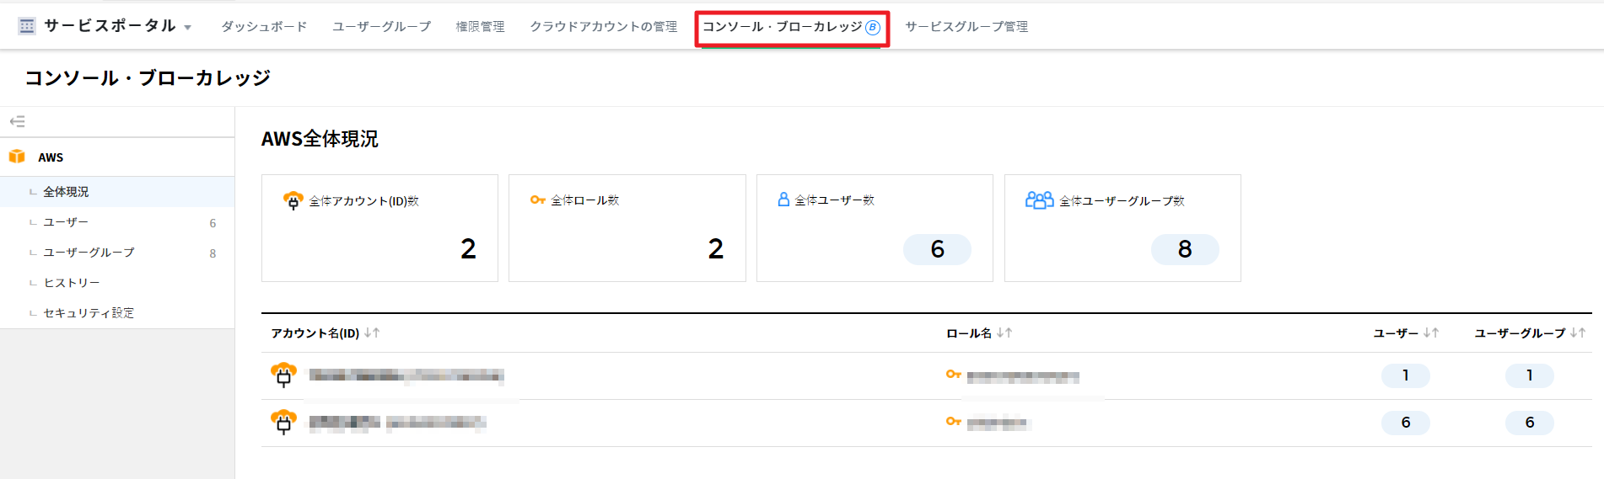Image resolution: width=1604 pixels, height=479 pixels.
Task: Click the total user groups count badge 8
Action: click(1184, 249)
